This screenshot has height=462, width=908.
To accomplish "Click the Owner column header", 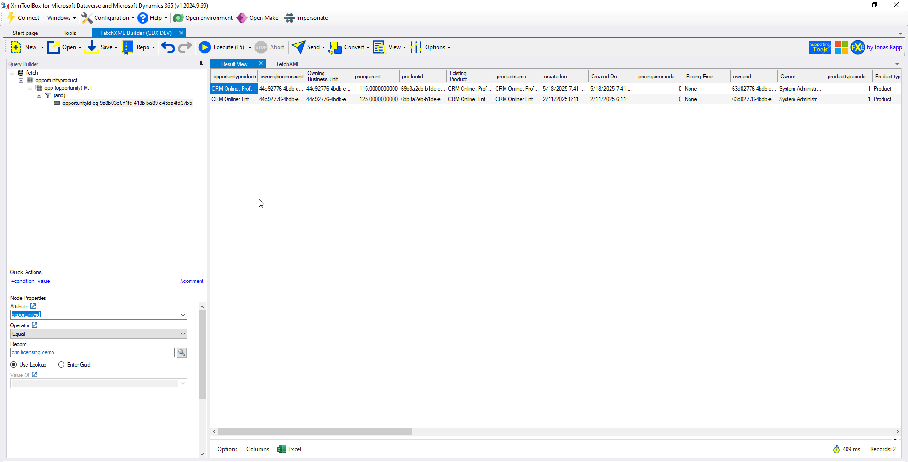I will 802,77.
